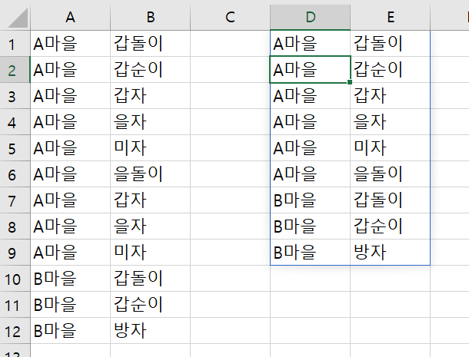
Task: Click cell B8 containing 을자
Action: (x=151, y=226)
